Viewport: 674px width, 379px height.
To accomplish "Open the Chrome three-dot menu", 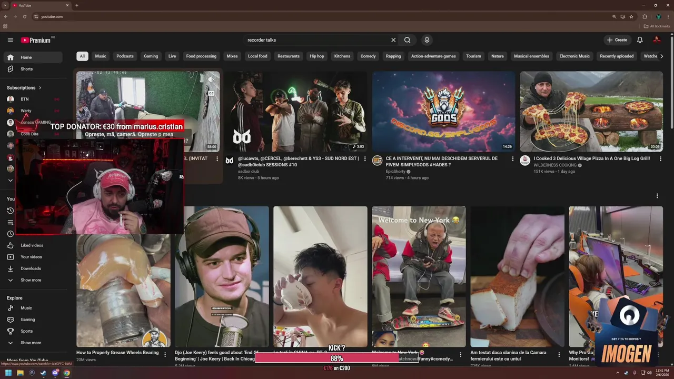I will [668, 16].
